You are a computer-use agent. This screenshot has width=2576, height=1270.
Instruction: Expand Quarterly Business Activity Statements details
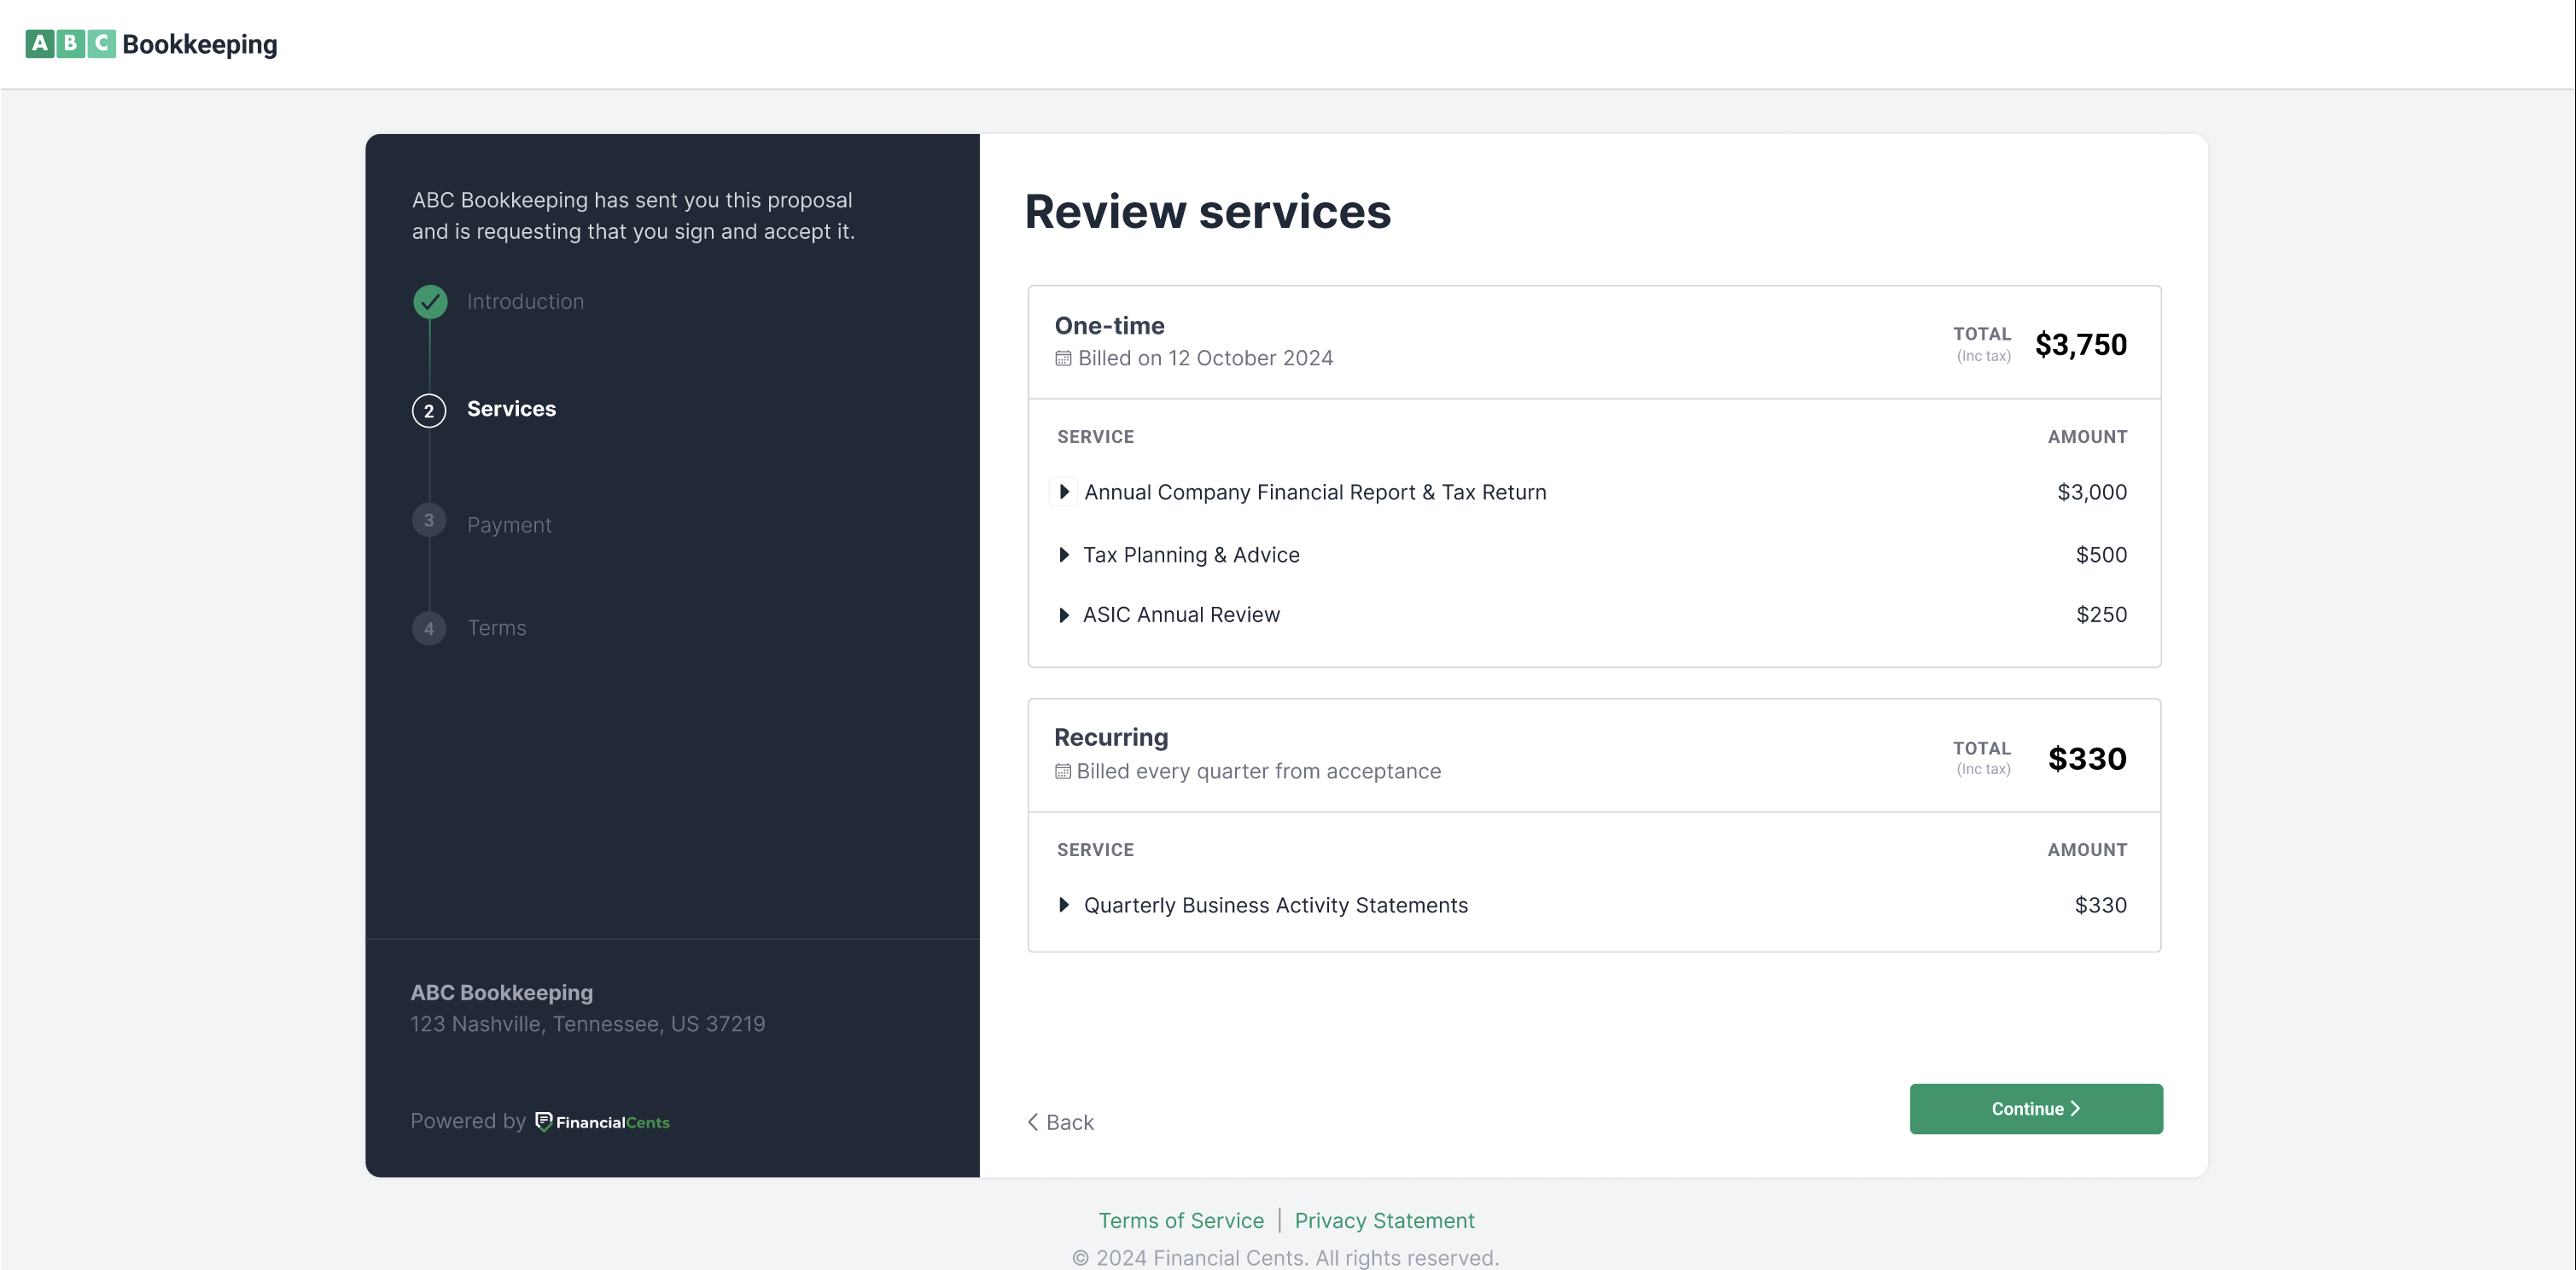[x=1064, y=905]
